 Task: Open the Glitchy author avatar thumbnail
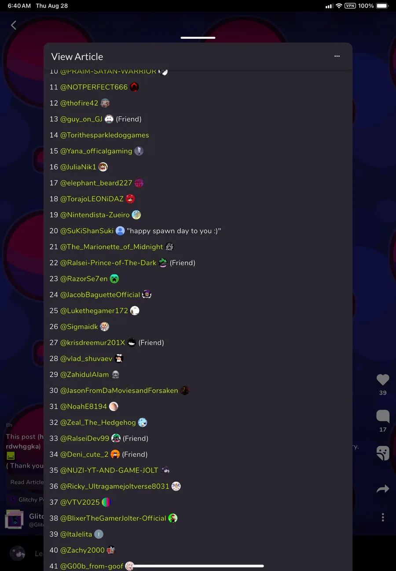[x=14, y=519]
